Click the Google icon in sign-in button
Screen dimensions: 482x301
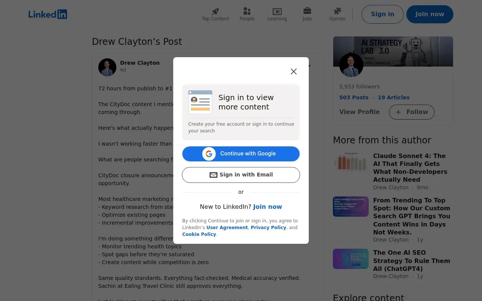[209, 154]
